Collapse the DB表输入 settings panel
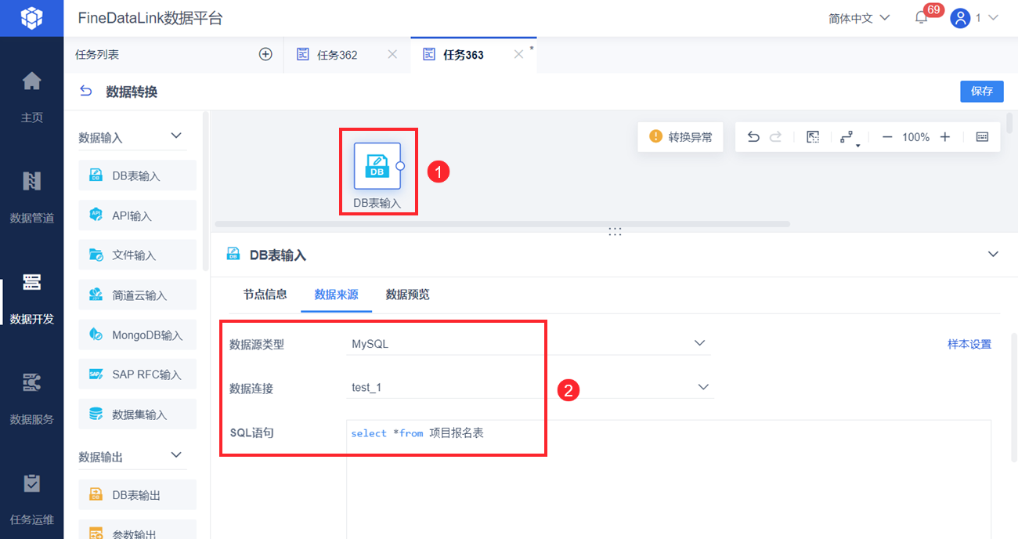This screenshot has height=539, width=1018. coord(994,254)
